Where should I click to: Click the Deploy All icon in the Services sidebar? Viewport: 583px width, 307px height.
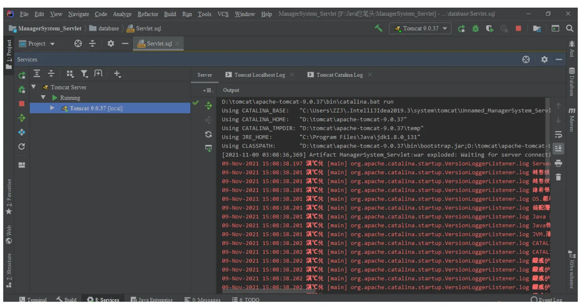tap(22, 118)
